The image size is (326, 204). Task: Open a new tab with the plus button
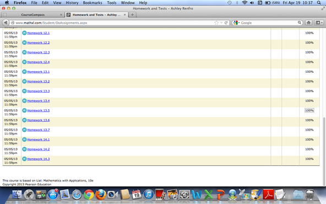[x=132, y=15]
